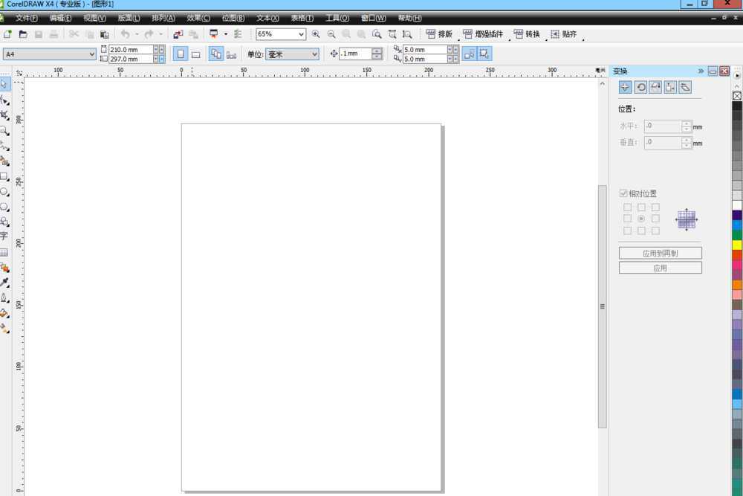Select the Text tool in the toolbox
Screen dimensions: 743x496
(4, 236)
